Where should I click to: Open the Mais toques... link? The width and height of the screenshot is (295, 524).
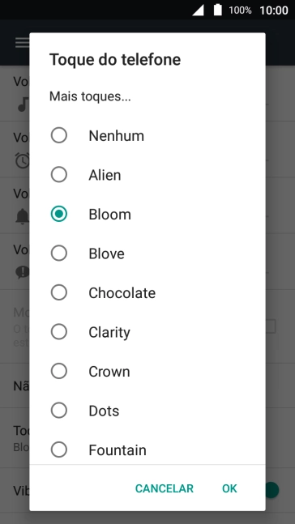pyautogui.click(x=90, y=96)
